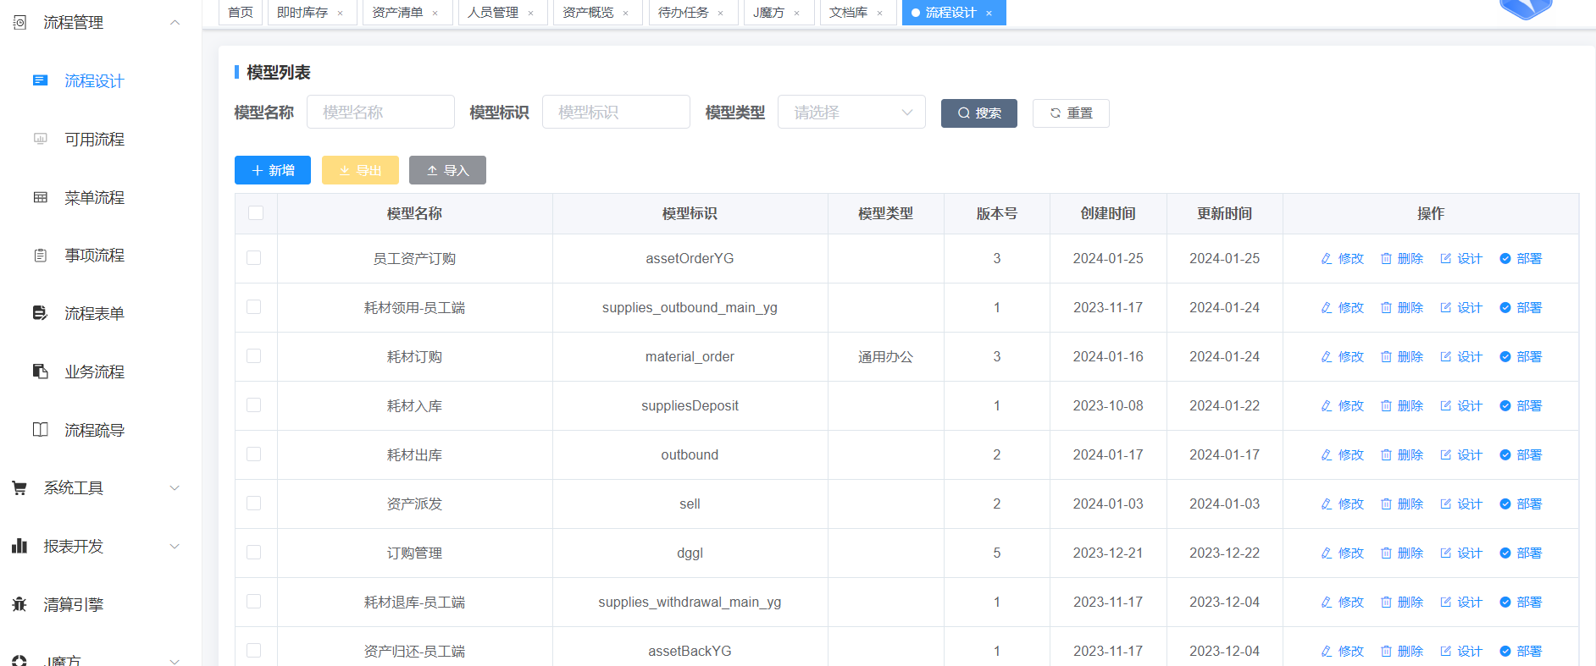Check the 员工资产订购 row checkbox

click(253, 258)
